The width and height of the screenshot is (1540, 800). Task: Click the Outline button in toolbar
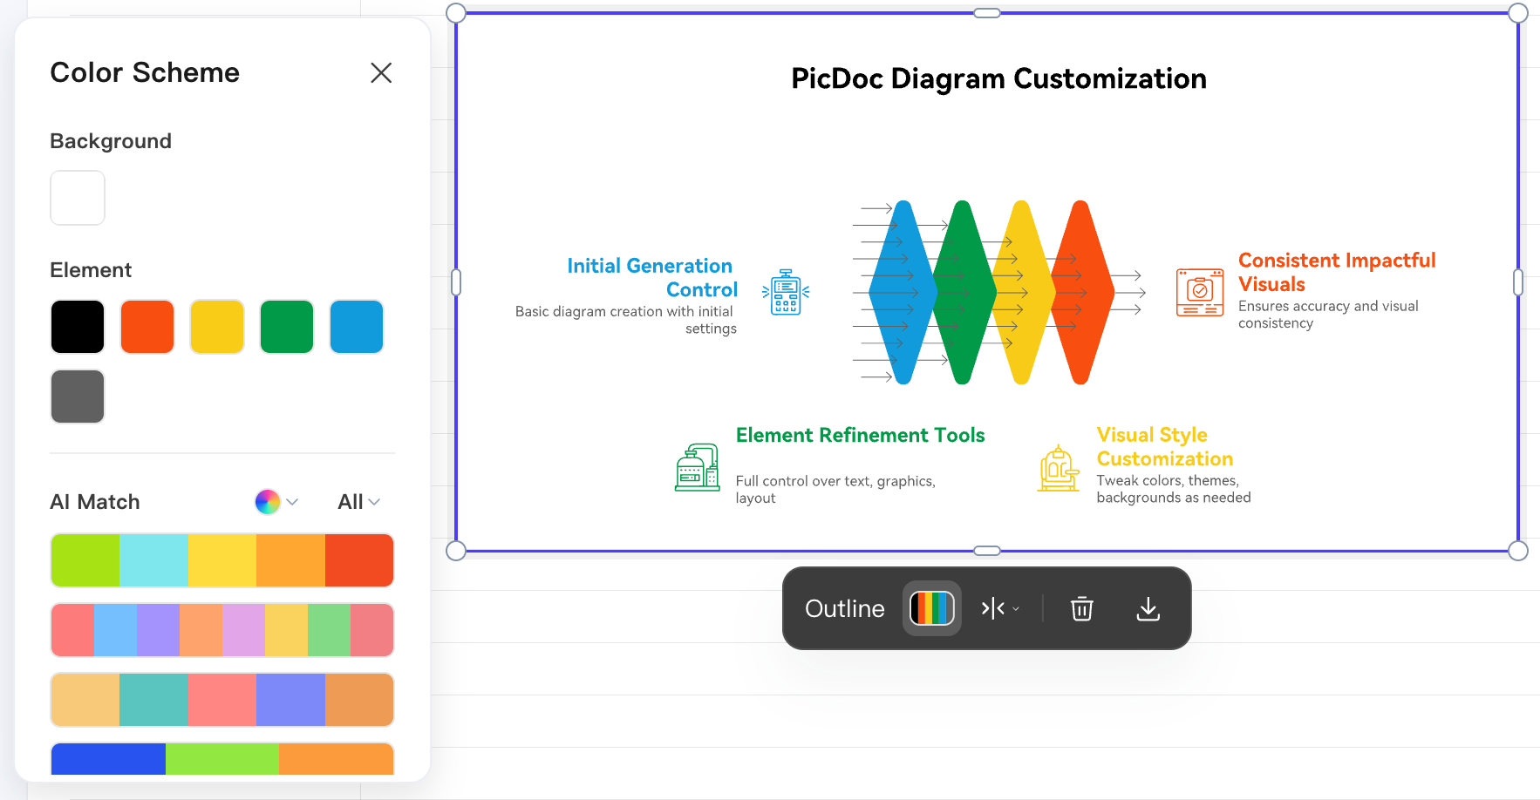pyautogui.click(x=845, y=608)
